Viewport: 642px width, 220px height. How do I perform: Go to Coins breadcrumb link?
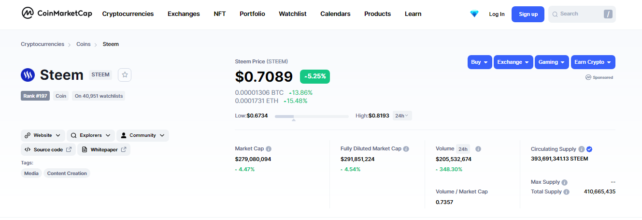pyautogui.click(x=84, y=44)
